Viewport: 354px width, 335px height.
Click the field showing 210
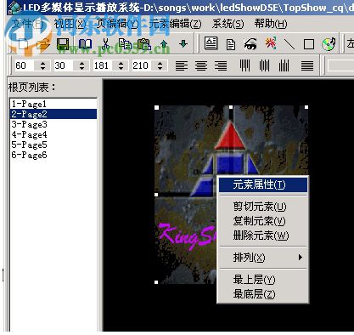[142, 65]
